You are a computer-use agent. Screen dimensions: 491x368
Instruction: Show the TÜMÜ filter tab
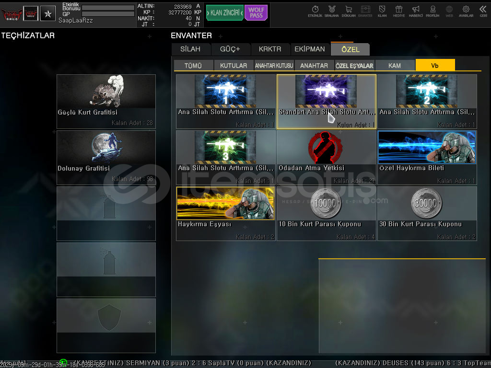point(193,65)
